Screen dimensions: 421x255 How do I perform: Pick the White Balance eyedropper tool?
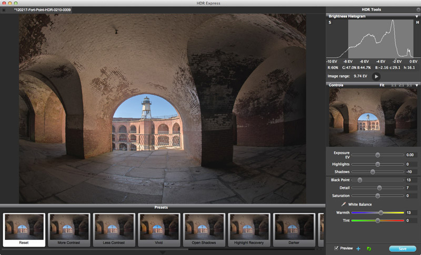[344, 204]
